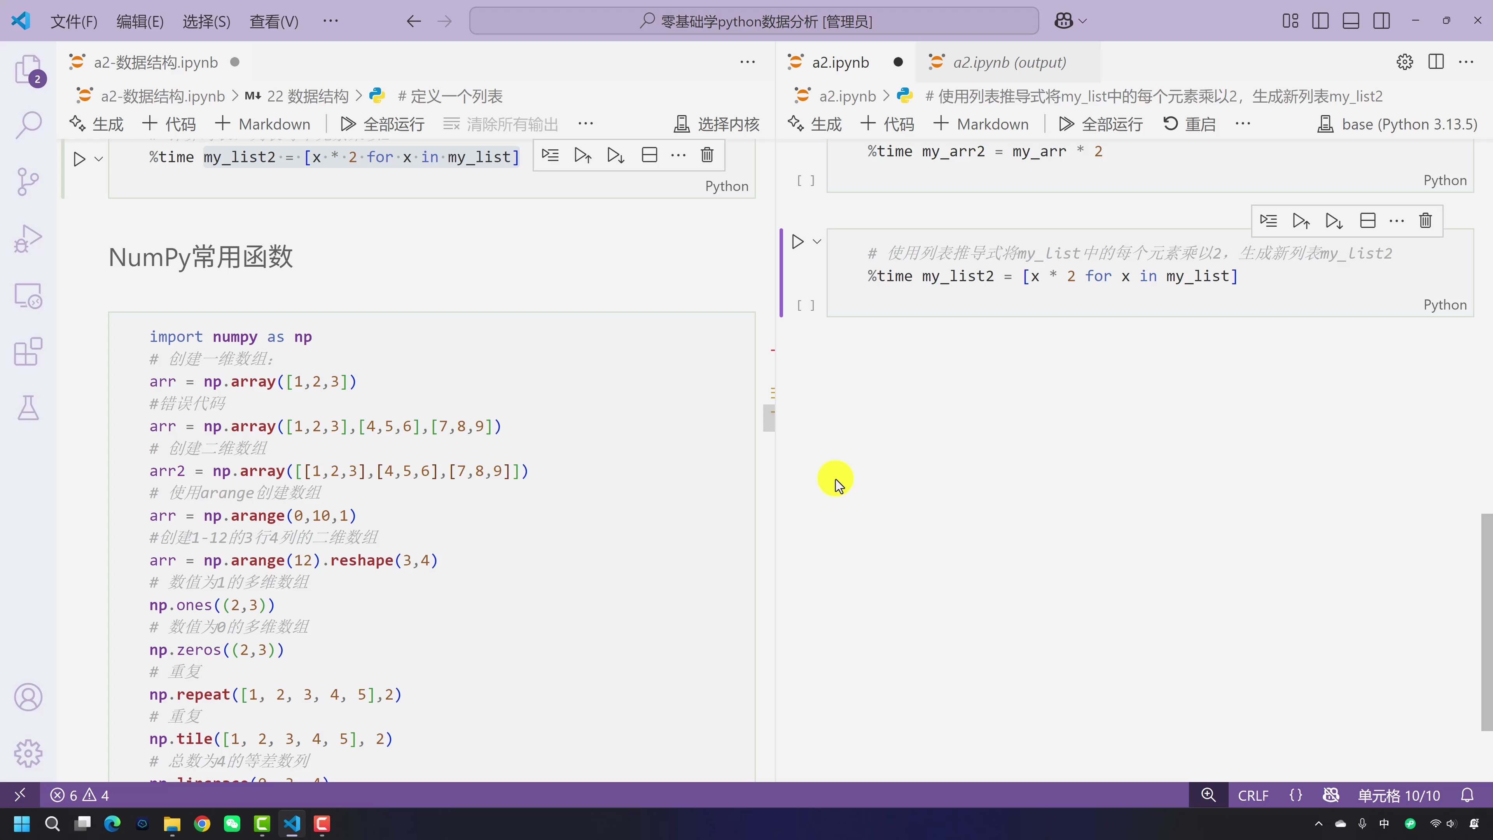Screen dimensions: 1493x840
Task: Split the left my_list2 cell
Action: [x=649, y=156]
